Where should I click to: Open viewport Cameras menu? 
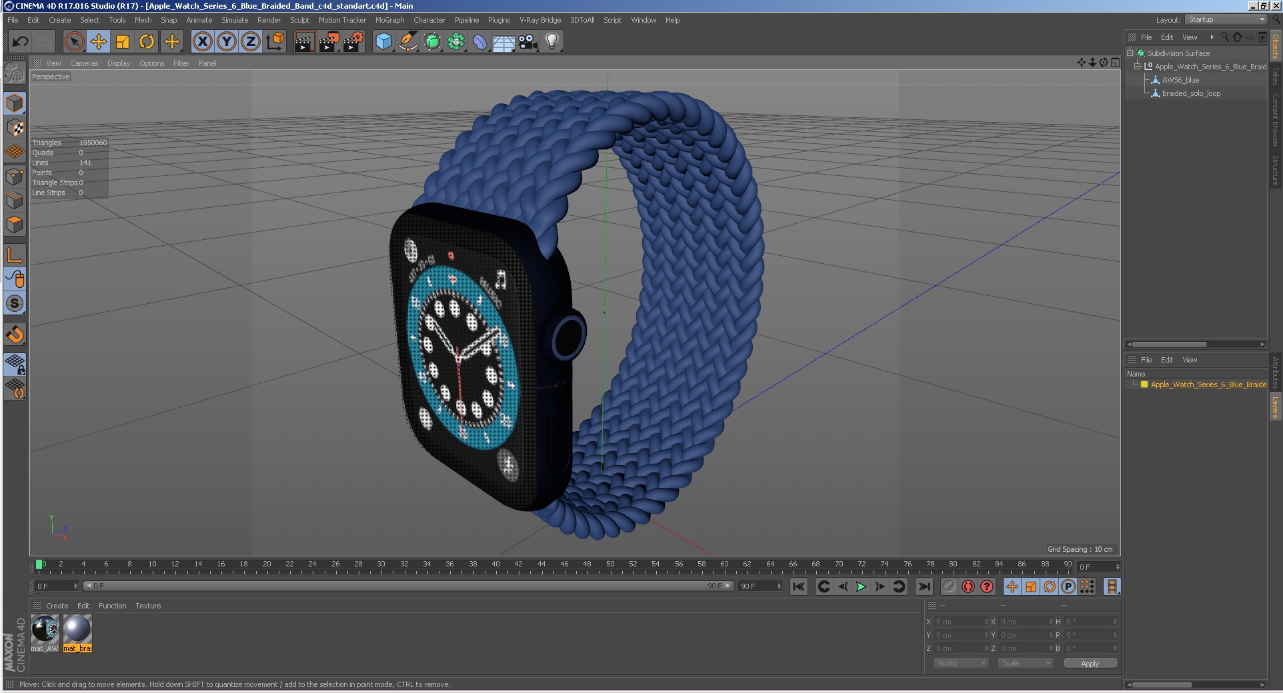(84, 63)
